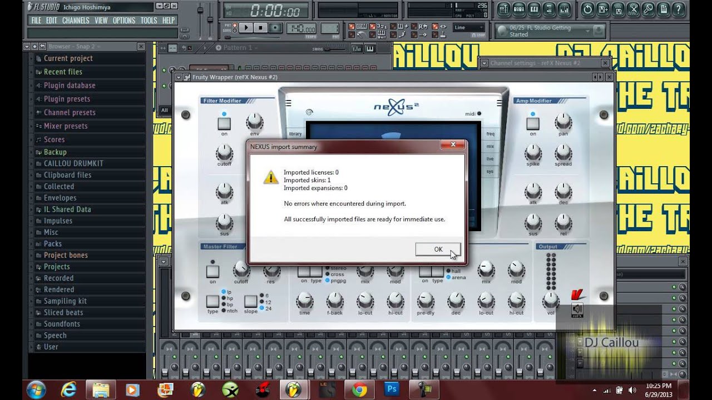Screen dimensions: 712x400
Task: Open the playlist view icon in toolbar
Action: tap(503, 9)
